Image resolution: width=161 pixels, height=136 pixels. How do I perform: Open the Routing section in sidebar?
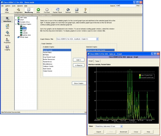click(x=7, y=34)
